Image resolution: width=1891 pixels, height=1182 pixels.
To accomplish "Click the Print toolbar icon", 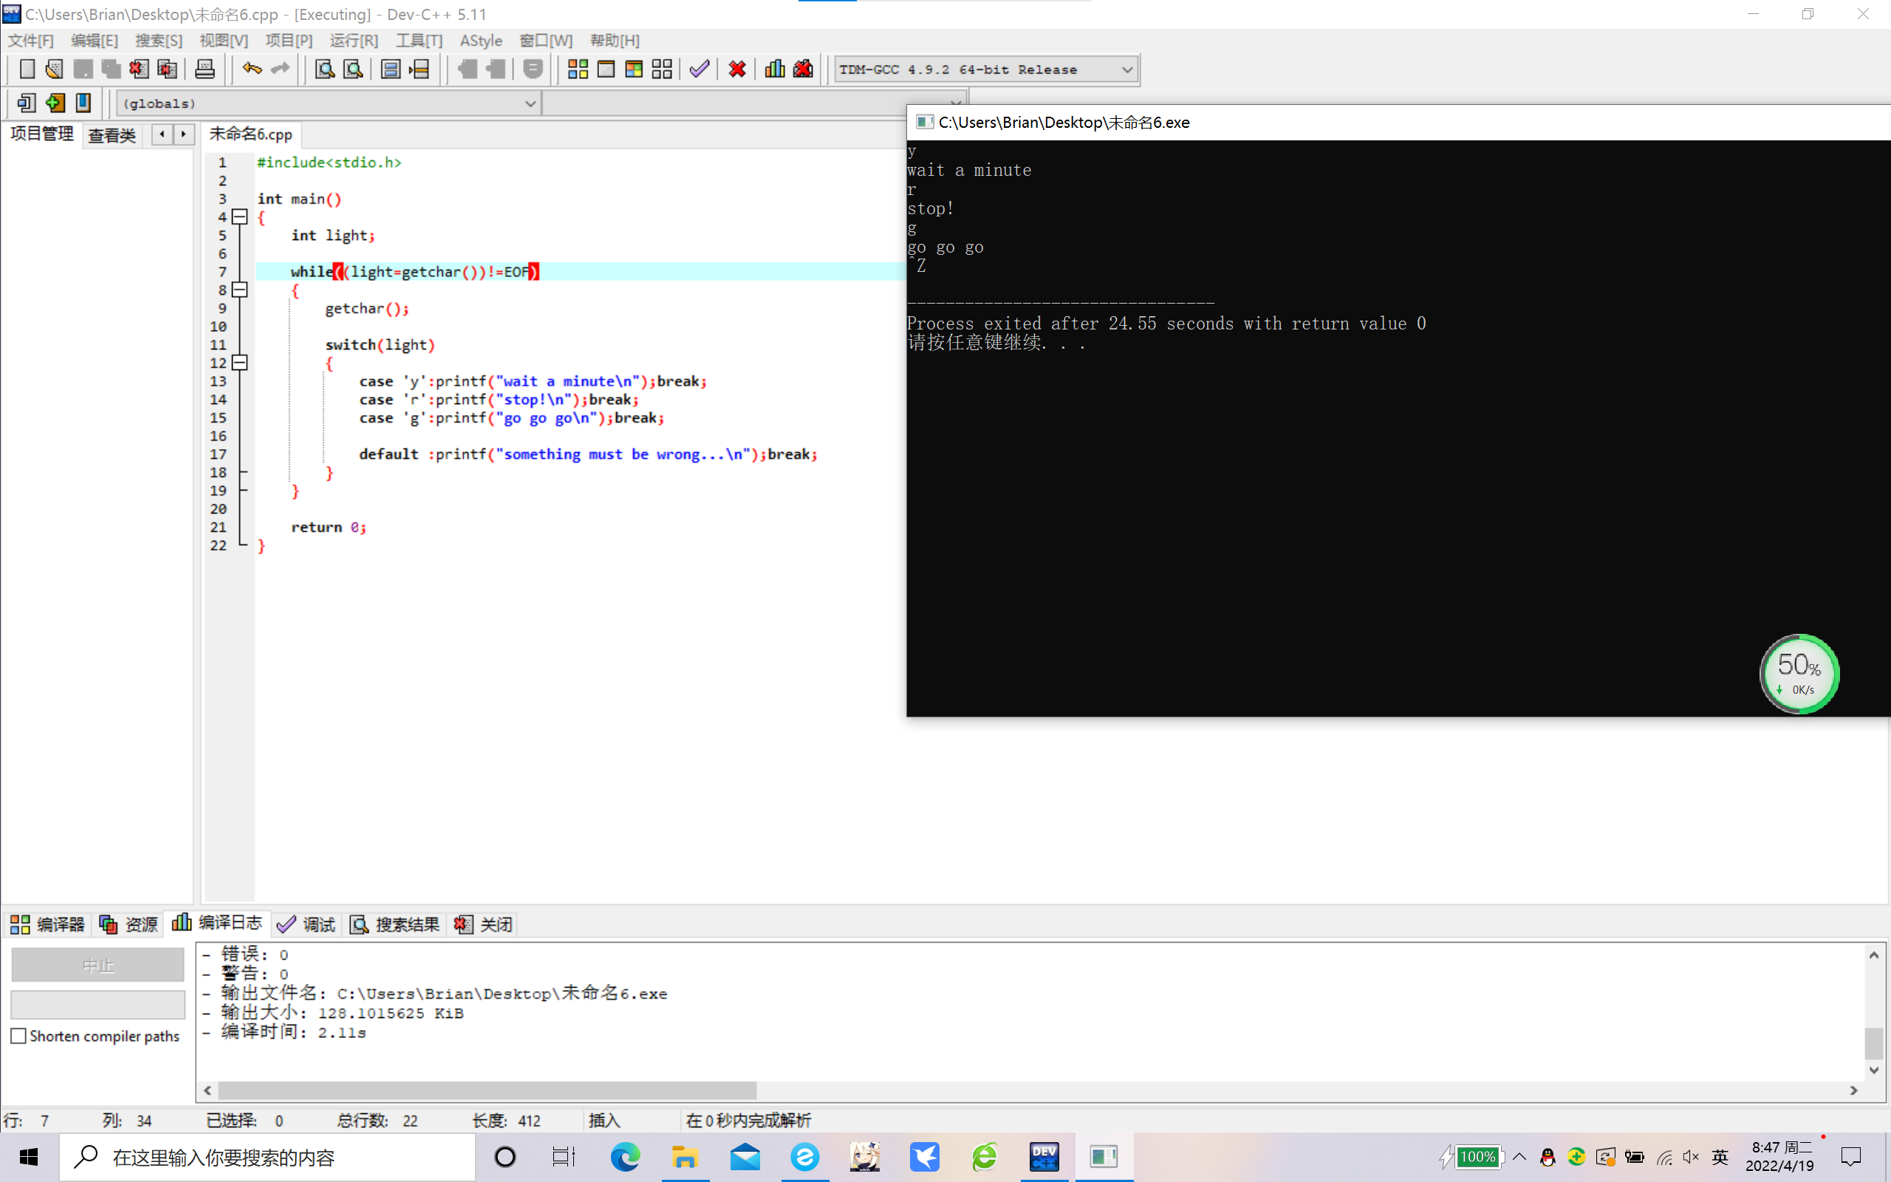I will 205,69.
